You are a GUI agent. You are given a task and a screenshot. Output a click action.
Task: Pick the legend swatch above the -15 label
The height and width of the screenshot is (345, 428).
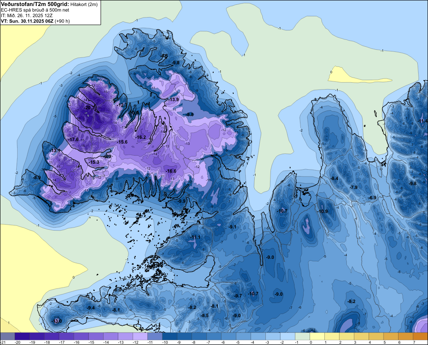96,336
